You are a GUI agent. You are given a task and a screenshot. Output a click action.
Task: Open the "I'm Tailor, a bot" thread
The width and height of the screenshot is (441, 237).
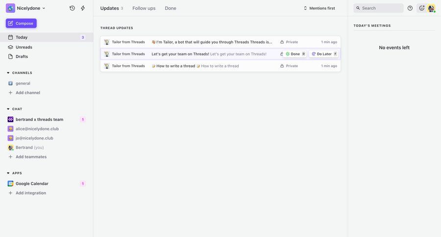click(x=220, y=42)
